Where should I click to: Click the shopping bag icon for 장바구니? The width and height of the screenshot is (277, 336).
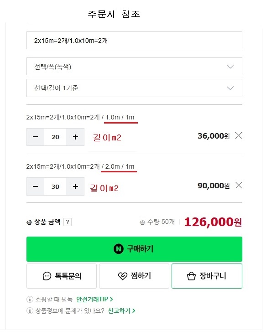(191, 276)
